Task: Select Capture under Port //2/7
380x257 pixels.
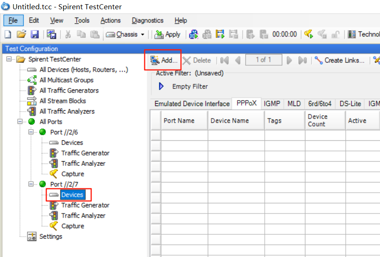Action: coord(73,226)
